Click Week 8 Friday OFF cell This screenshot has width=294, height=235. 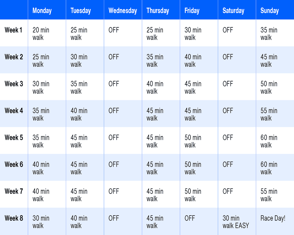click(190, 218)
